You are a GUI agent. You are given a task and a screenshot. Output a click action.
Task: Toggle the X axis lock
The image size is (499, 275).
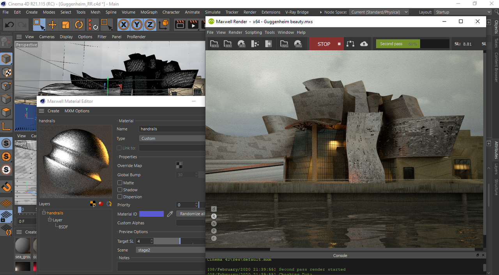(x=124, y=25)
